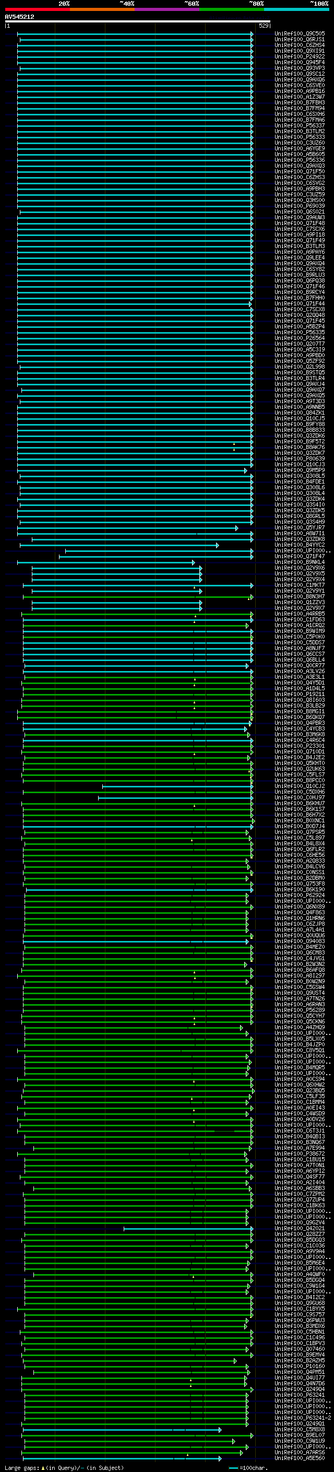Image resolution: width=334 pixels, height=1472 pixels.
Task: Select hit label UniRef100_Q4PBR3
Action: coord(300,723)
